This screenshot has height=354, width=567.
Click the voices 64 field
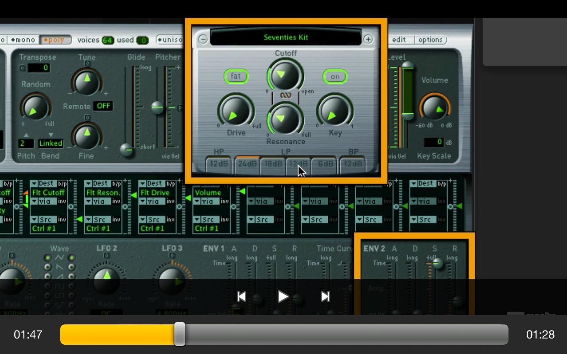(x=108, y=40)
